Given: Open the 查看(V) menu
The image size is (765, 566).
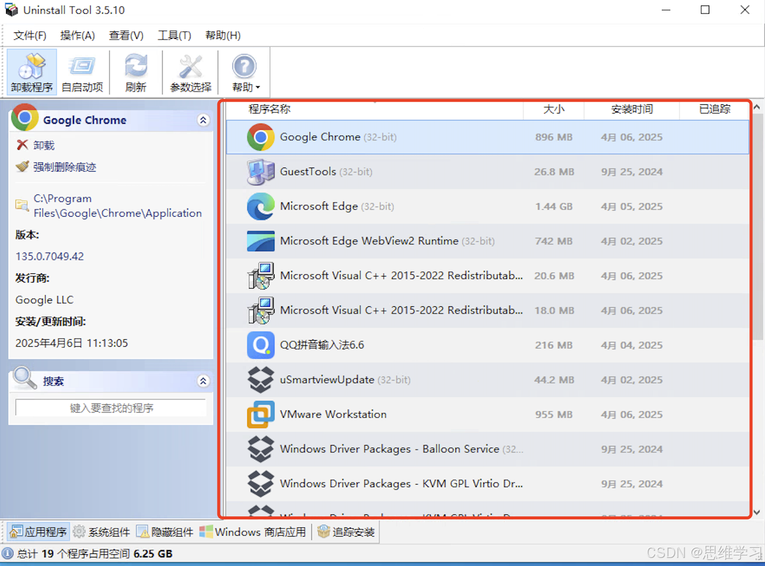Looking at the screenshot, I should pyautogui.click(x=126, y=35).
